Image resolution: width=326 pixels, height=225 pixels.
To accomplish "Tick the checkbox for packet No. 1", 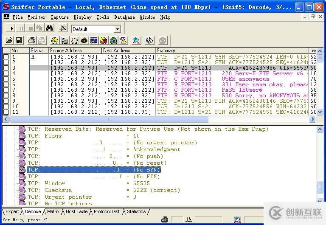I will (6, 57).
